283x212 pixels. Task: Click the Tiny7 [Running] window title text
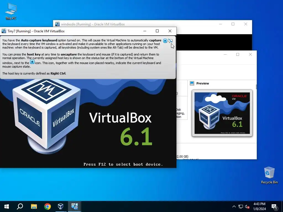(x=36, y=31)
